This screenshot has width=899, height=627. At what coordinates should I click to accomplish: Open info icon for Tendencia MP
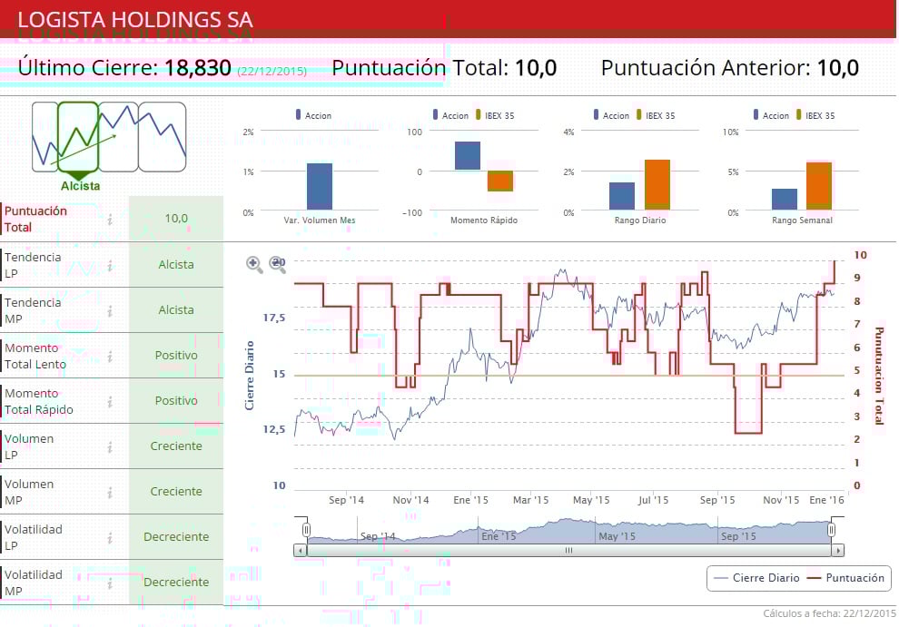pyautogui.click(x=110, y=310)
